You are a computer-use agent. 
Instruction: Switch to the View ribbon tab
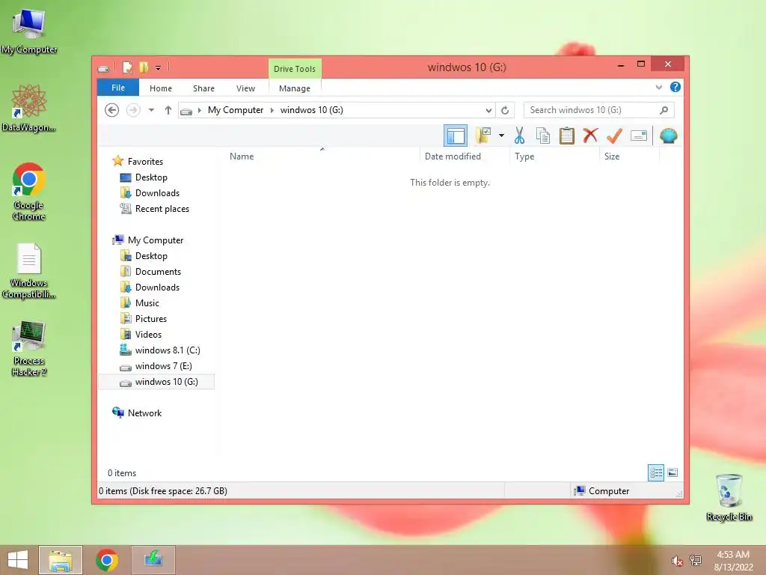[x=245, y=88]
